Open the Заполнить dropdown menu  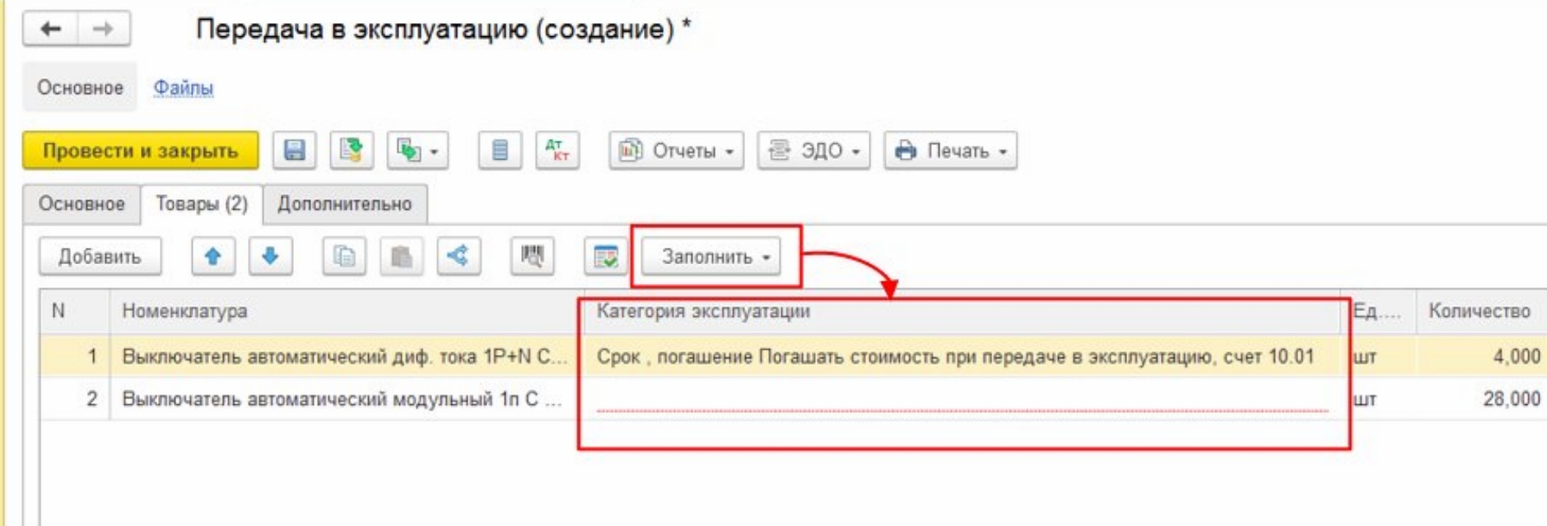[x=715, y=257]
